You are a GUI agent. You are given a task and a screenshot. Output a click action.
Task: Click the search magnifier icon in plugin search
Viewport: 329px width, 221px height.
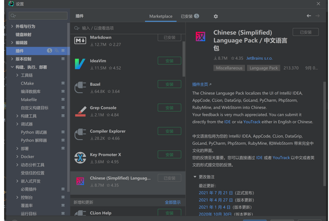76,28
